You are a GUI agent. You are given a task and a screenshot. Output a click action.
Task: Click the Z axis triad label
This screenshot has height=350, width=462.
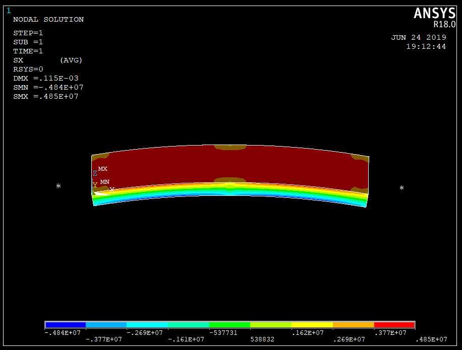tap(95, 174)
